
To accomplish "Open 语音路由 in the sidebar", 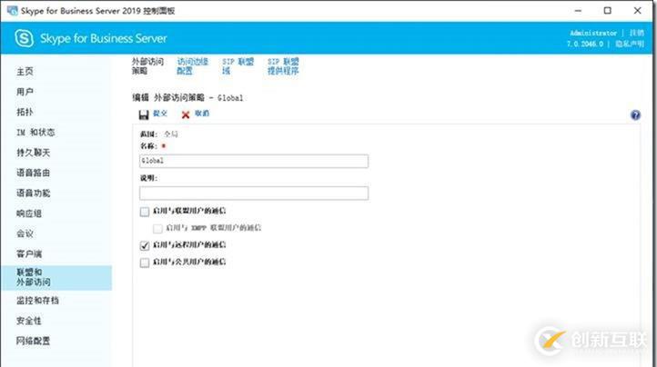I will tap(33, 173).
